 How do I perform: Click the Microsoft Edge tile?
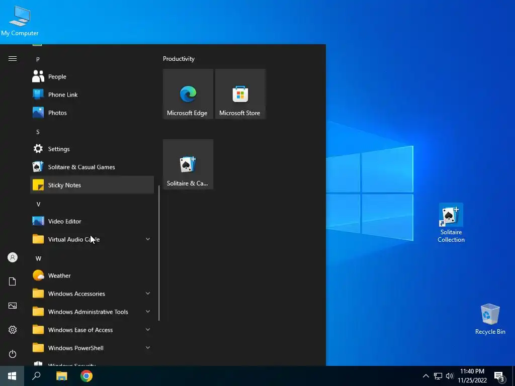pyautogui.click(x=188, y=94)
